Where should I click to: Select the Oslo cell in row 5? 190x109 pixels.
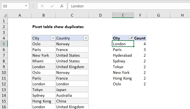43,44
